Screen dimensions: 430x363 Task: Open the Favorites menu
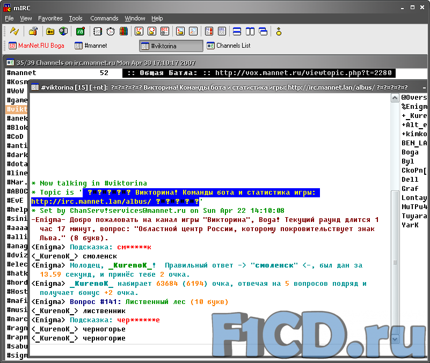(x=50, y=18)
